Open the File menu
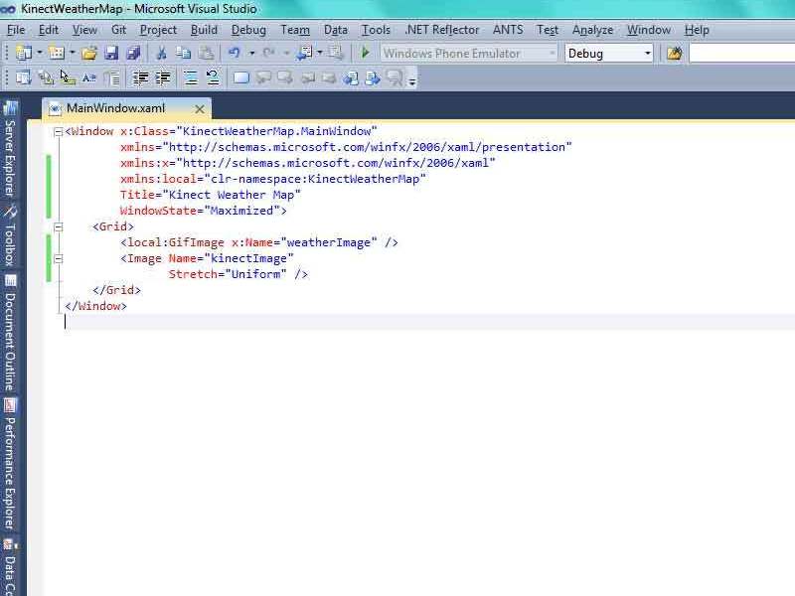The width and height of the screenshot is (795, 596). pos(16,30)
